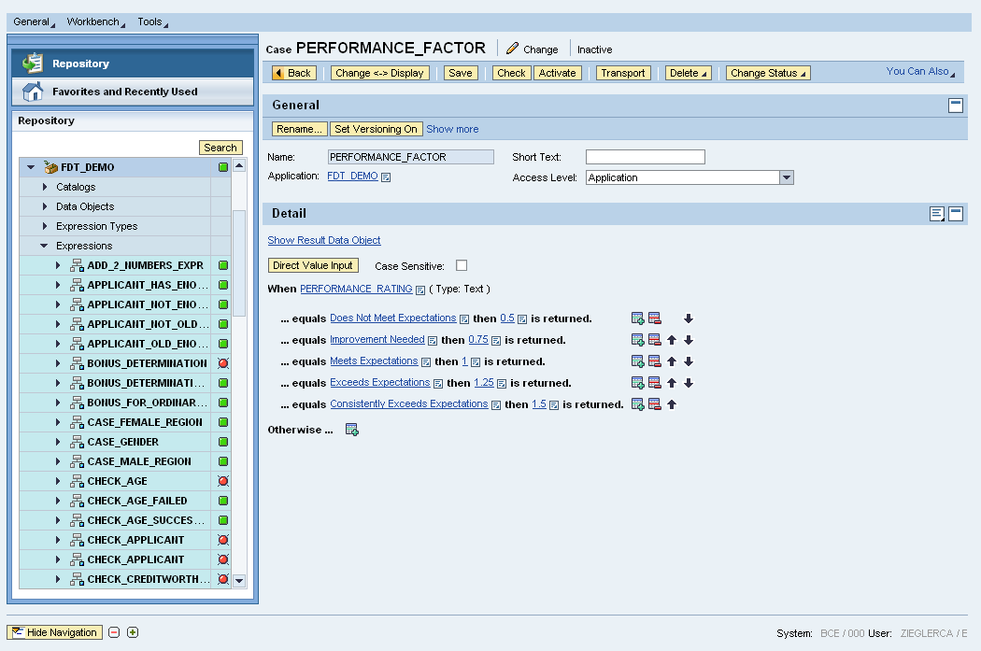Add a row to the Otherwise branch
Viewport: 981px width, 651px height.
(352, 430)
